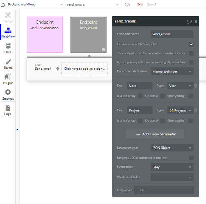Open the Parameter definition dropdown
The height and width of the screenshot is (204, 206).
[172, 71]
